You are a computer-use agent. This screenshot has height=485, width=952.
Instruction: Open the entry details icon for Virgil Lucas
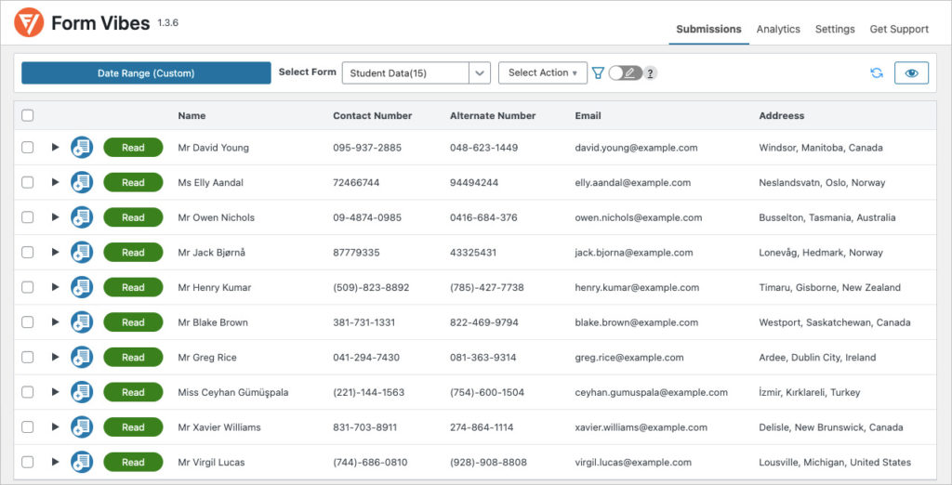tap(82, 462)
